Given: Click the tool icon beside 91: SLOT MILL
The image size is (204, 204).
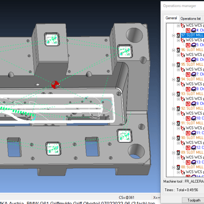Looking at the screenshot, I should pyautogui.click(x=178, y=123).
